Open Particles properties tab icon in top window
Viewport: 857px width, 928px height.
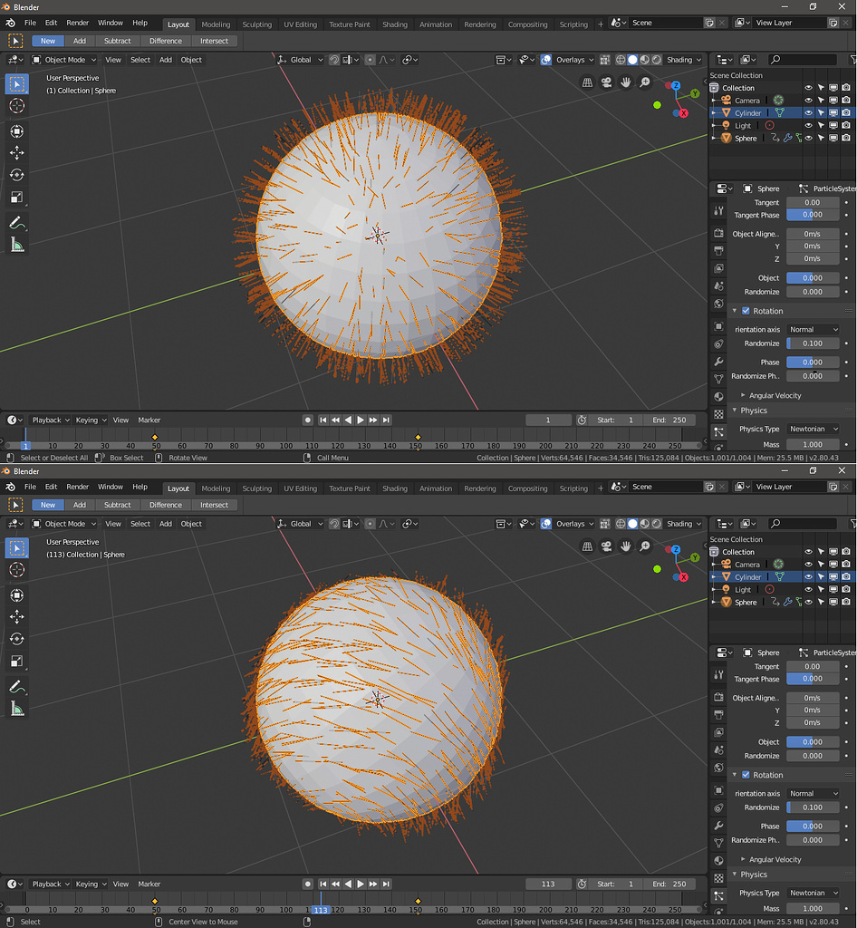[x=718, y=432]
